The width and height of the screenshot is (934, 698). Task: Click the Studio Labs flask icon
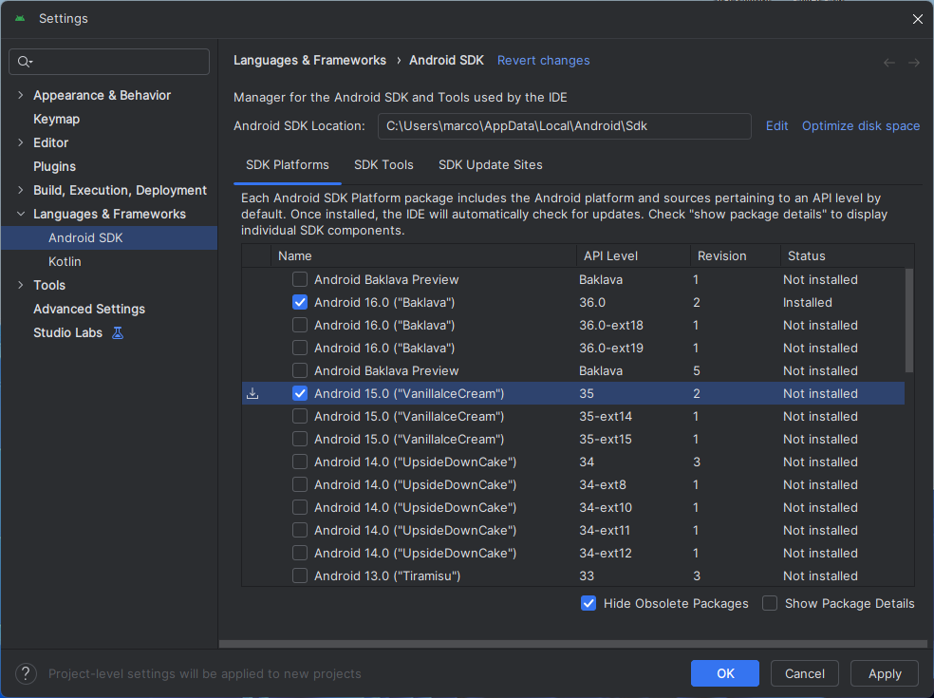click(118, 332)
